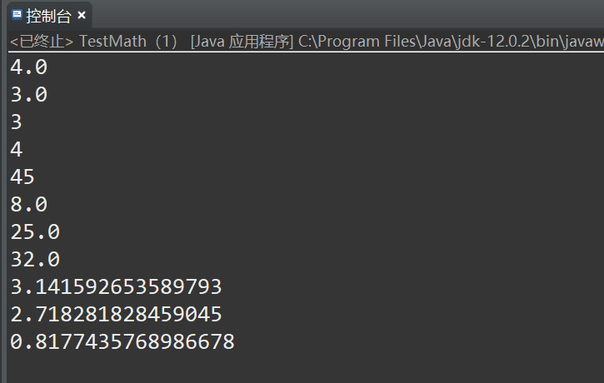
Task: Click the console icon on the 控制台 tab
Action: 16,15
